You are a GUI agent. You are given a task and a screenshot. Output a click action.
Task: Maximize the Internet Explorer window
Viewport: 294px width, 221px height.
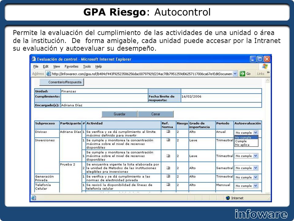pos(260,59)
